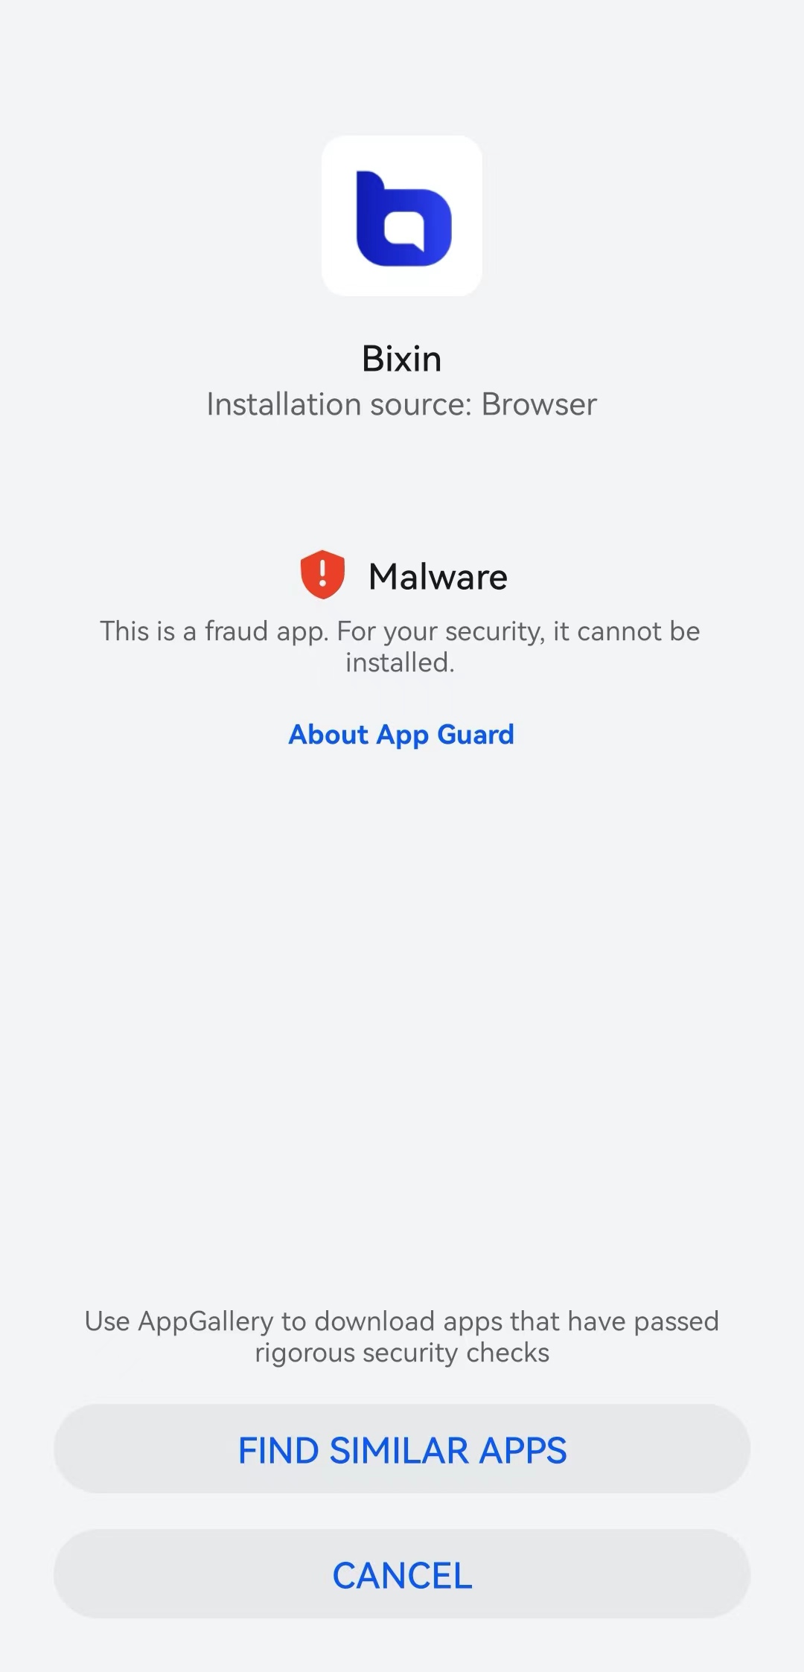This screenshot has width=804, height=1672.
Task: Tap the AppGallery security checks notice
Action: pos(402,1336)
